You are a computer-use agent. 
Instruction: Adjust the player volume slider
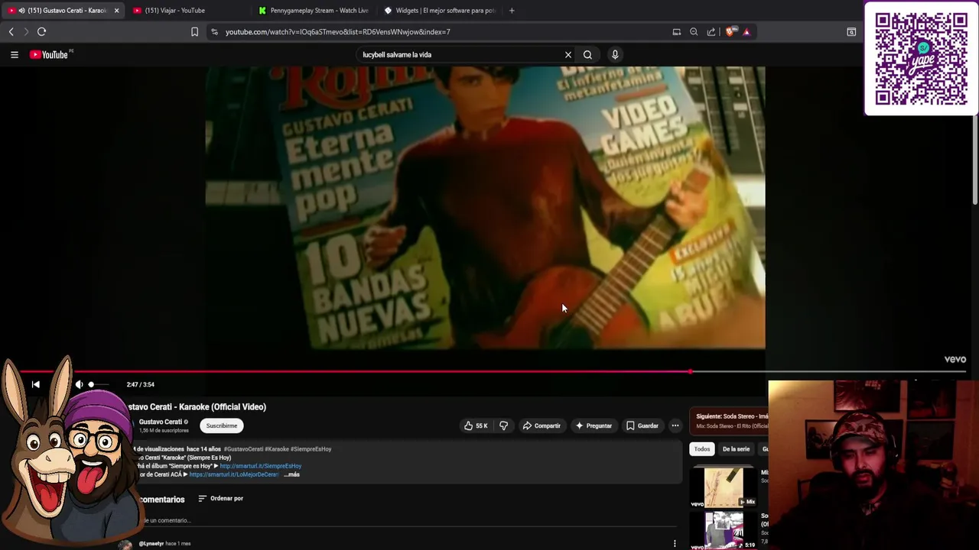tap(101, 384)
